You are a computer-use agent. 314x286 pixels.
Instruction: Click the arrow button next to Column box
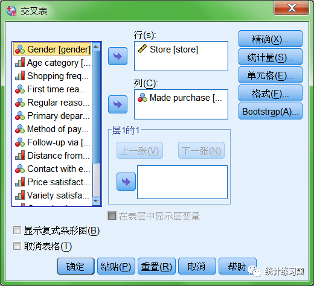pyautogui.click(x=118, y=104)
